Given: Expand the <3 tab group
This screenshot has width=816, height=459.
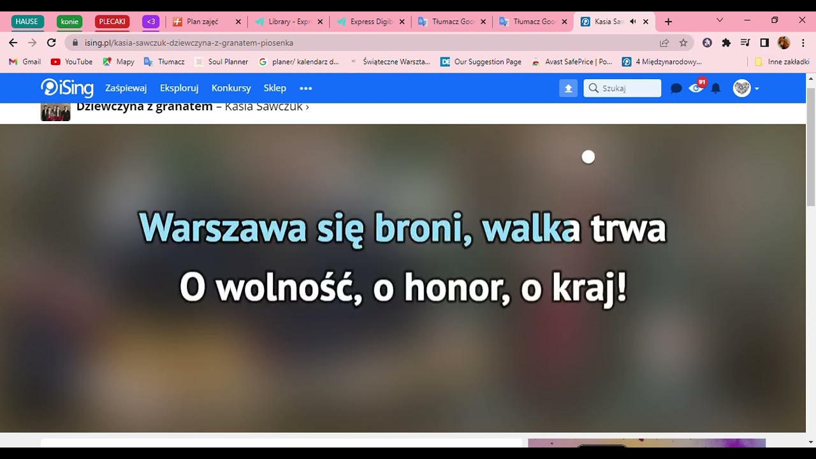Looking at the screenshot, I should click(x=151, y=22).
